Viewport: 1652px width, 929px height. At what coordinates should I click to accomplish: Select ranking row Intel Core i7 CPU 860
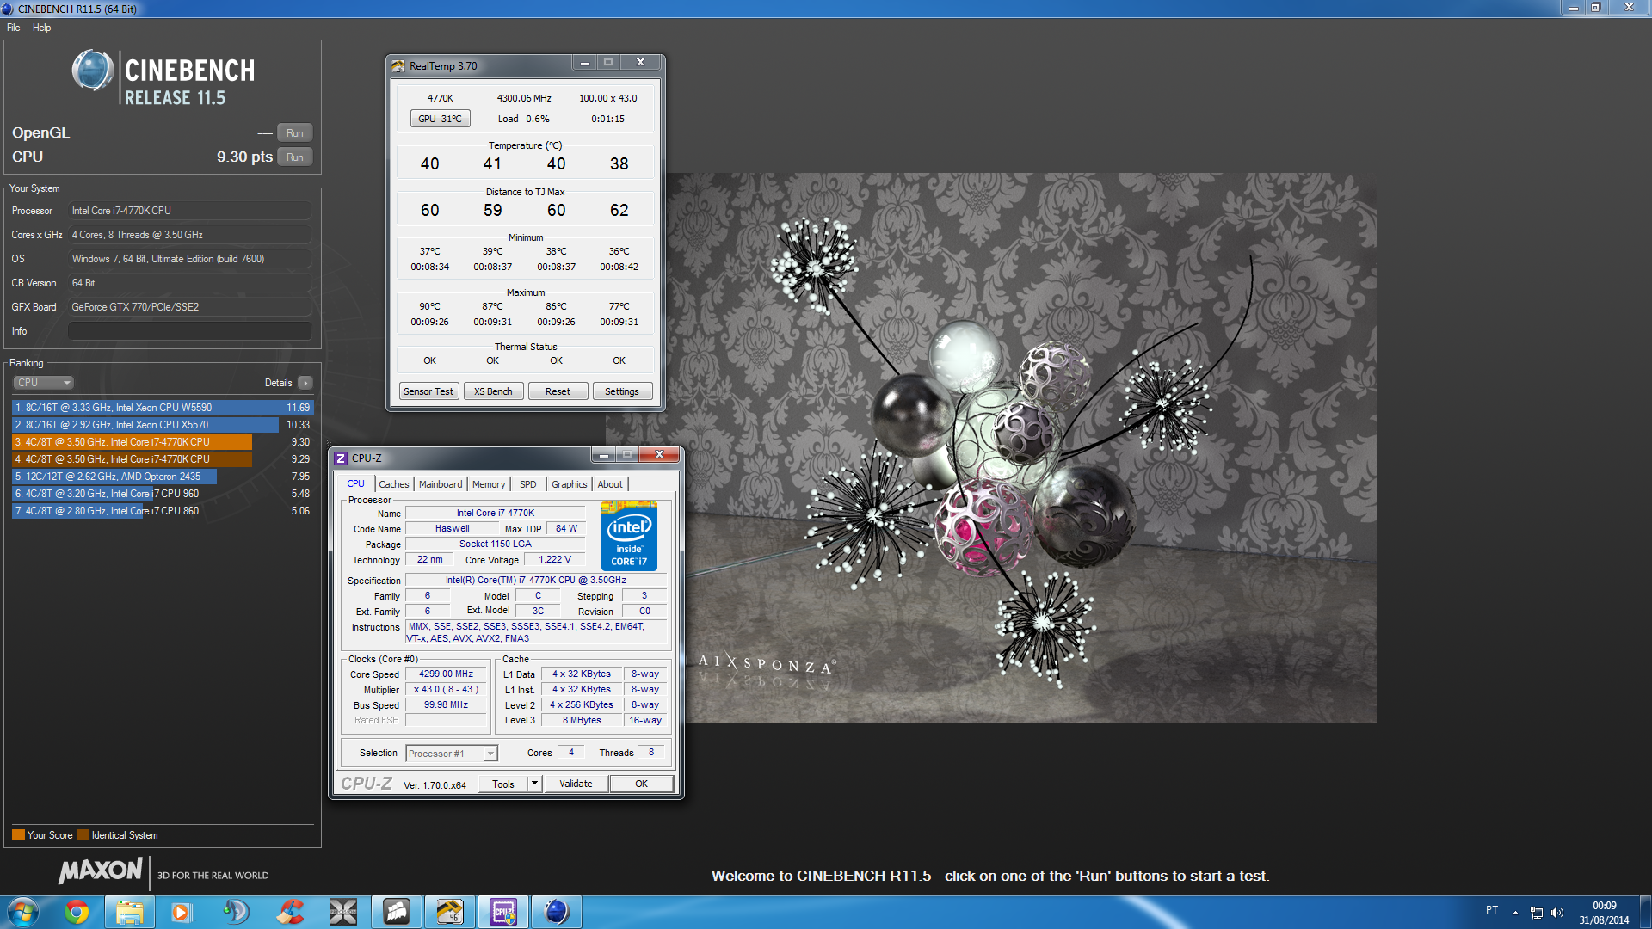pyautogui.click(x=163, y=511)
